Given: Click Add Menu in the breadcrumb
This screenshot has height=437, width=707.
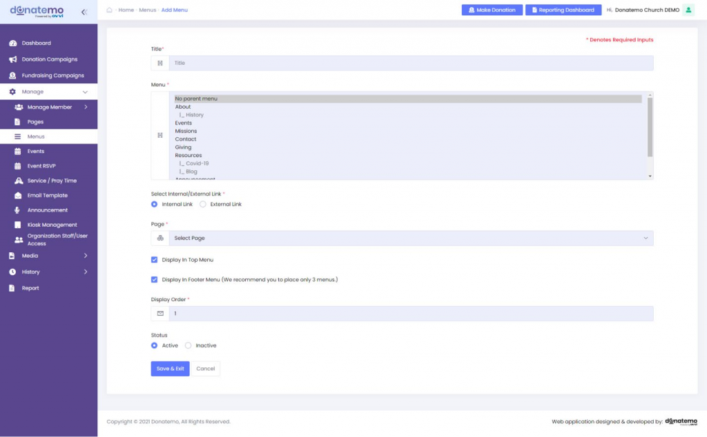Looking at the screenshot, I should [x=174, y=10].
